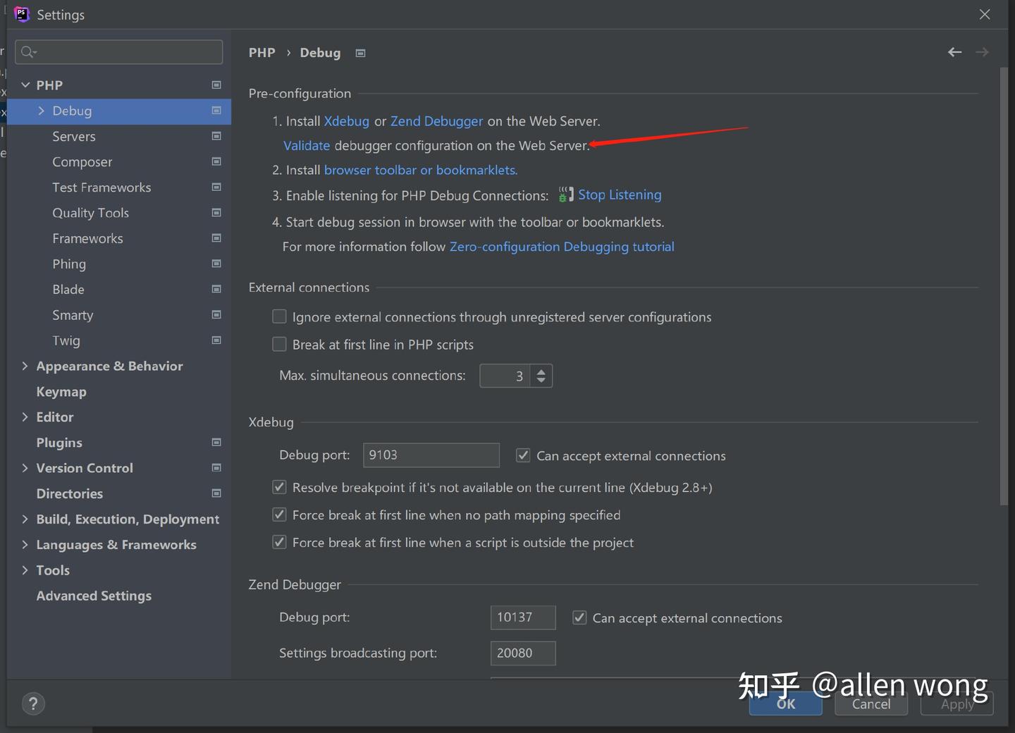Enable Break at first line in PHP scripts
The width and height of the screenshot is (1015, 733).
[x=279, y=344]
